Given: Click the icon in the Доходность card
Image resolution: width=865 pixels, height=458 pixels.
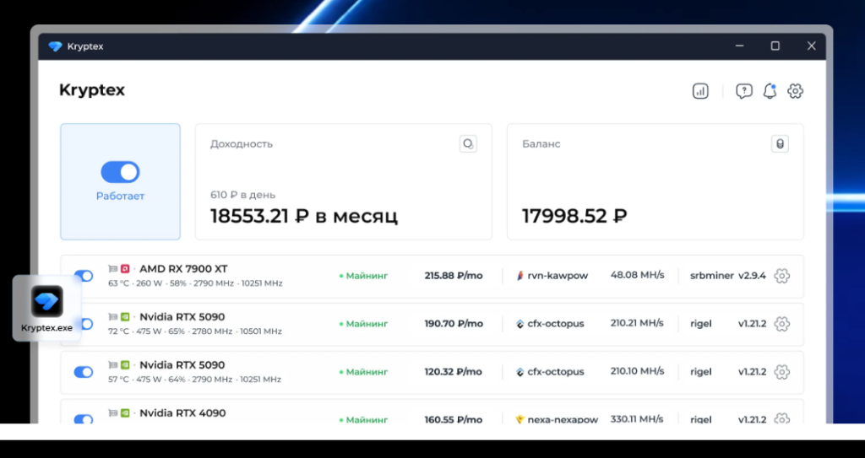Looking at the screenshot, I should point(468,144).
